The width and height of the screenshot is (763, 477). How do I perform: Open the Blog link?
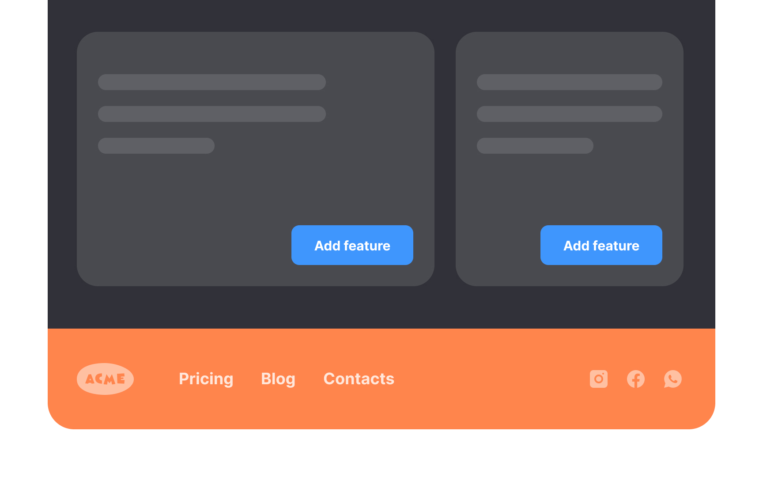278,379
